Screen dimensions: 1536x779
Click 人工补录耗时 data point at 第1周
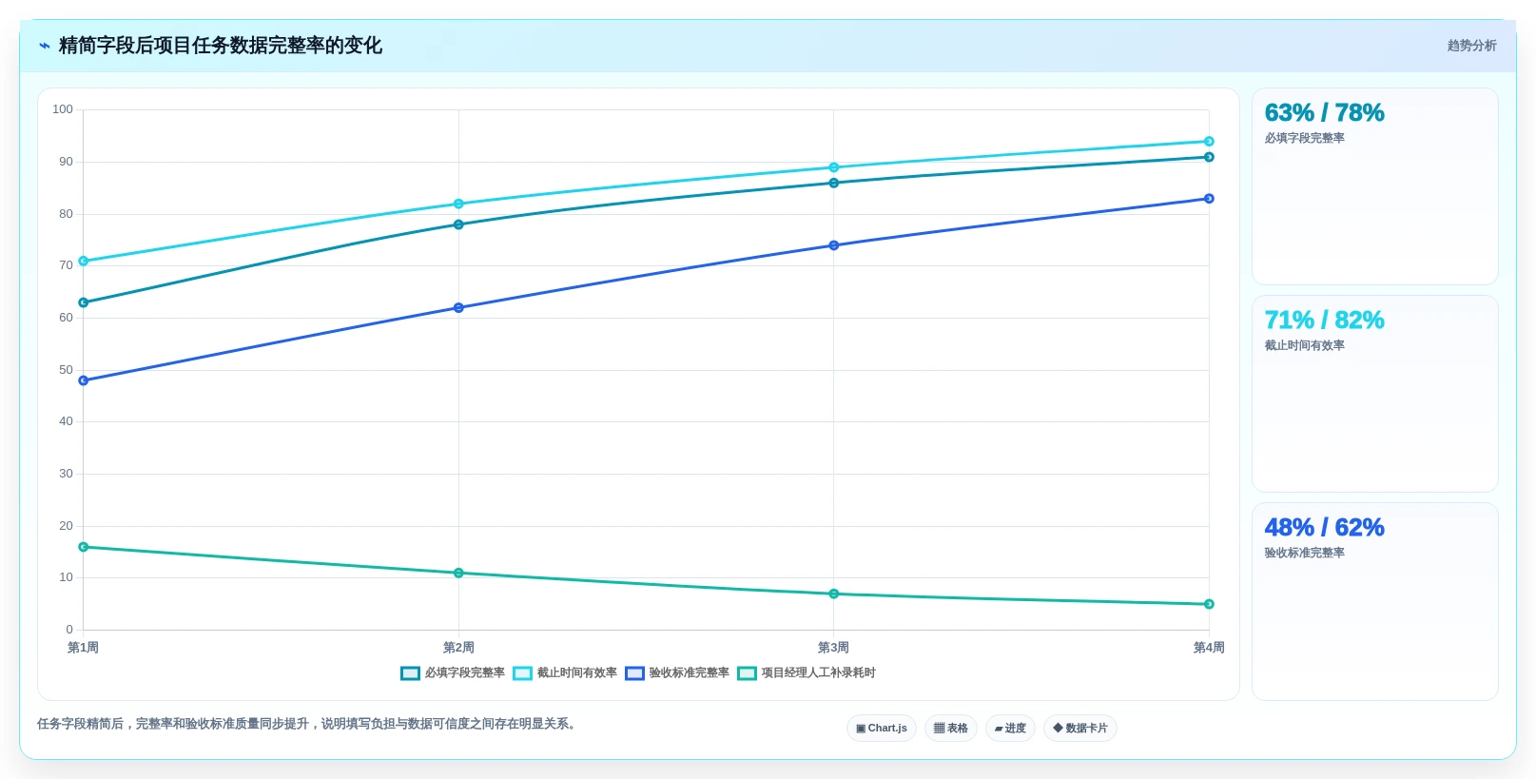pos(84,547)
